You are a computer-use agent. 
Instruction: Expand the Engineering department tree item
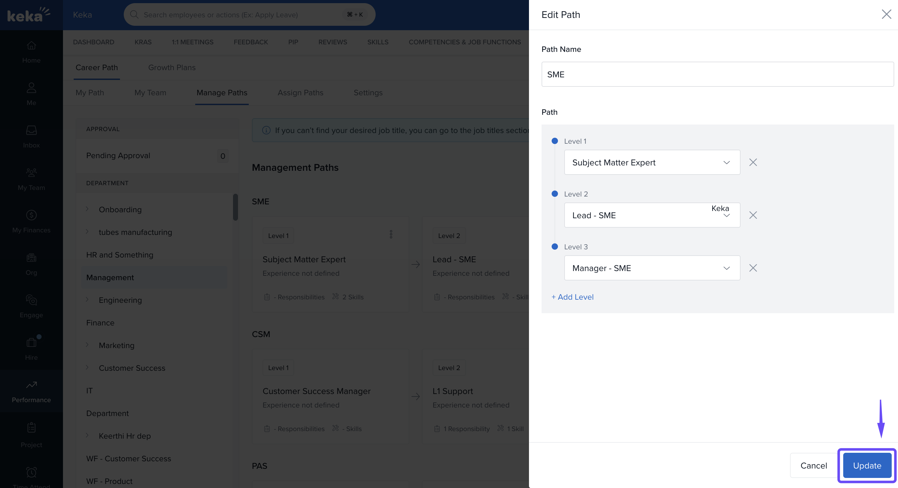pyautogui.click(x=87, y=300)
